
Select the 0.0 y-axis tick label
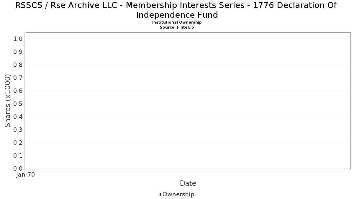point(18,169)
